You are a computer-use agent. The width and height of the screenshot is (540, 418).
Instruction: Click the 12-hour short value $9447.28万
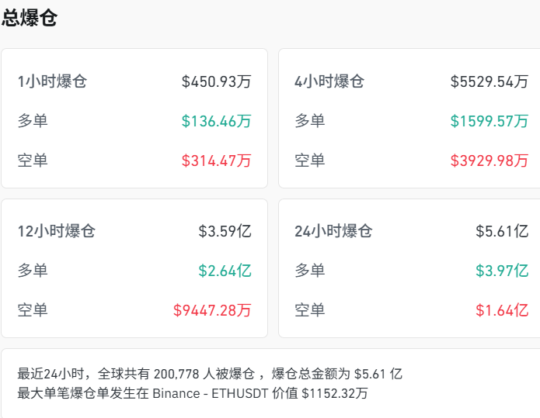tap(212, 310)
